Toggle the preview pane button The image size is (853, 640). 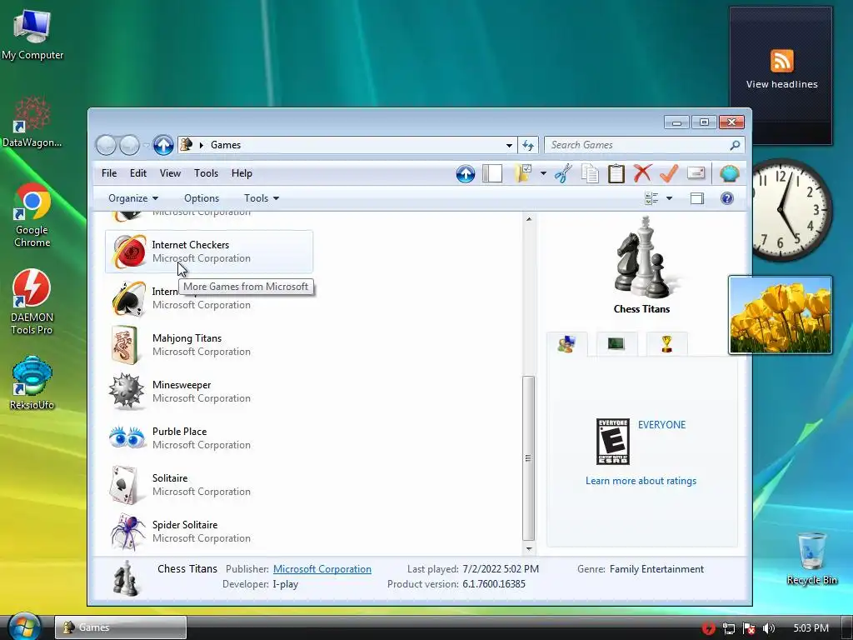pos(697,198)
